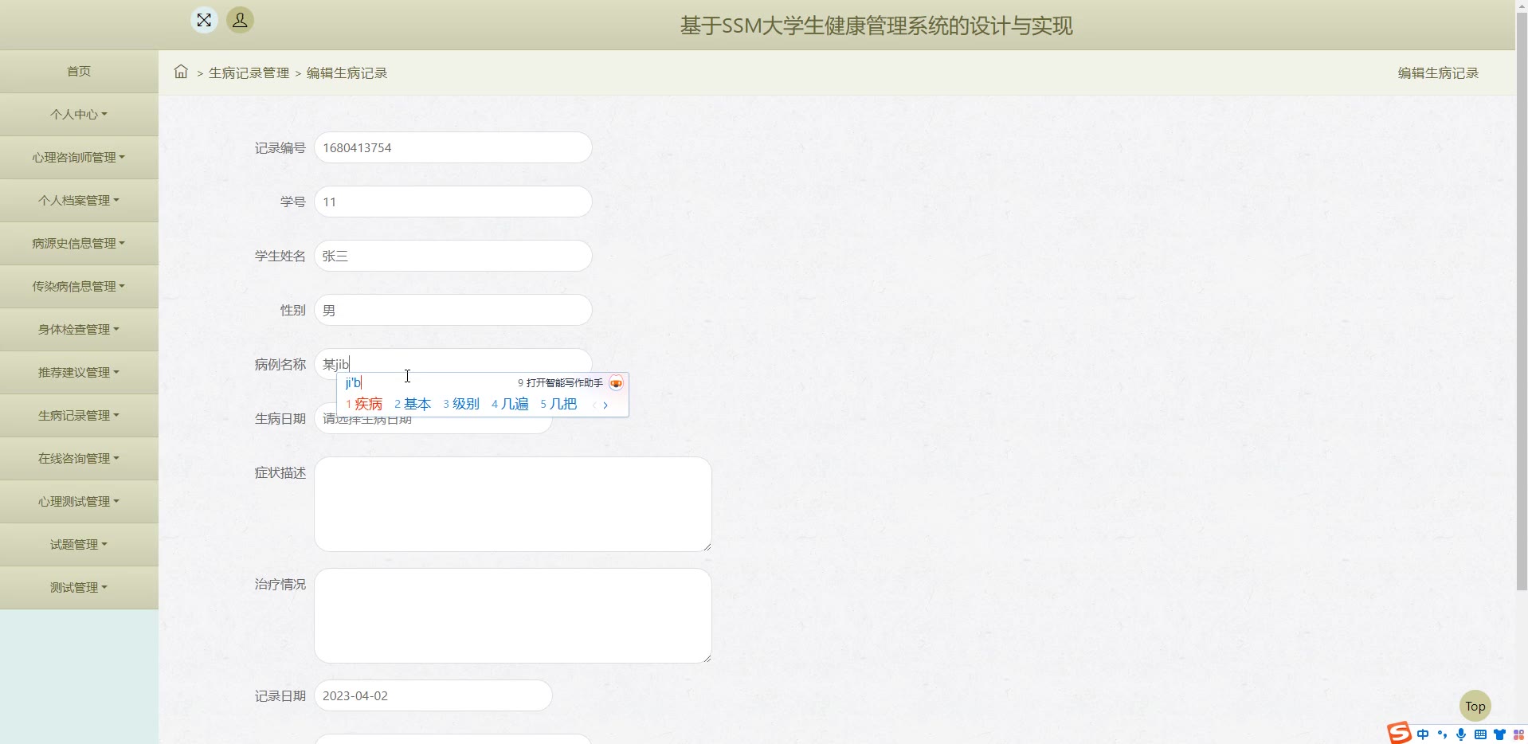Image resolution: width=1528 pixels, height=744 pixels.
Task: Open the IME skin shirt icon
Action: coord(1499,734)
